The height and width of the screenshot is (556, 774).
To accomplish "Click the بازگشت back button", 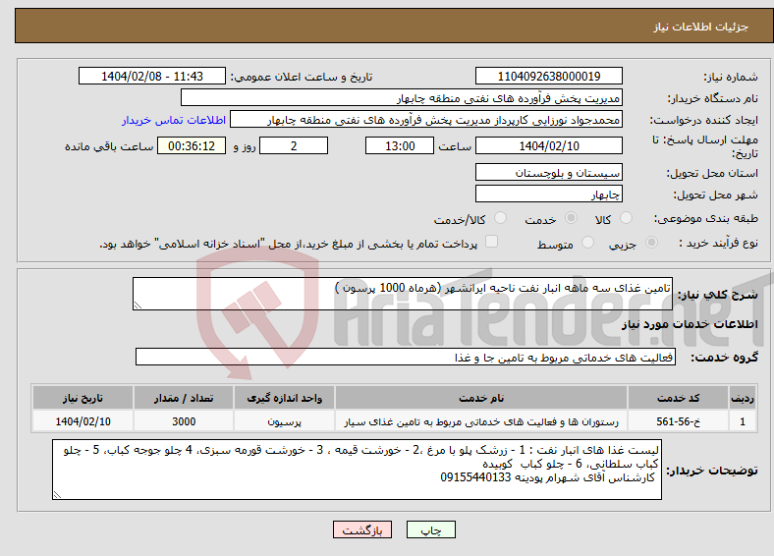I will tap(362, 529).
